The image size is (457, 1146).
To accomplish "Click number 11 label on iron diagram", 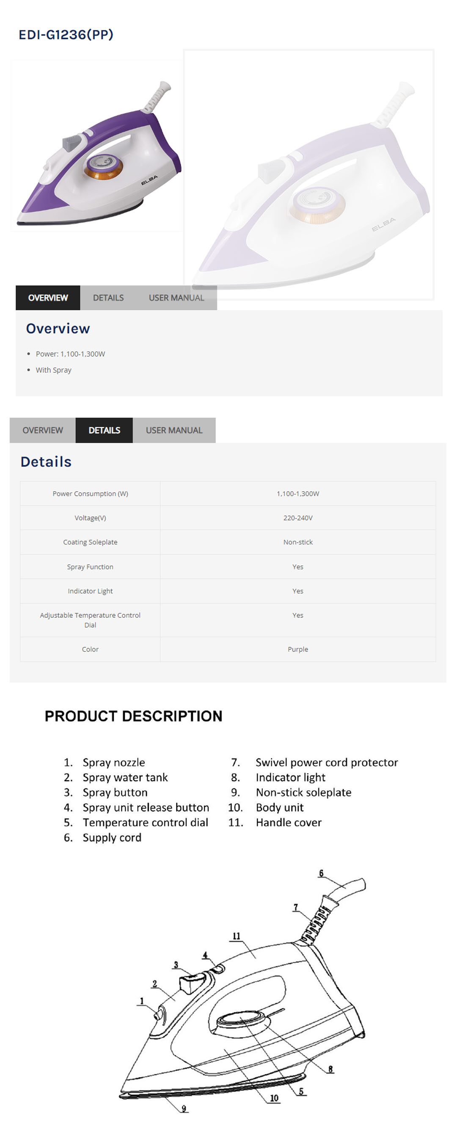I will point(237,936).
